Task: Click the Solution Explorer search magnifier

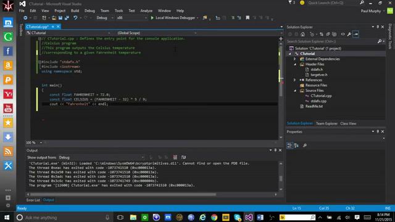Action: [380, 41]
